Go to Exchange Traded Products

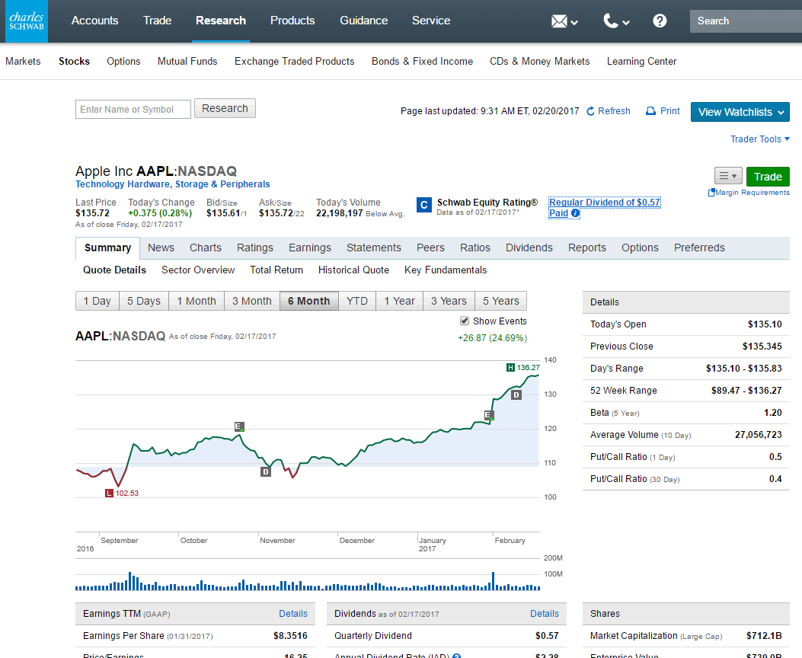click(x=294, y=62)
